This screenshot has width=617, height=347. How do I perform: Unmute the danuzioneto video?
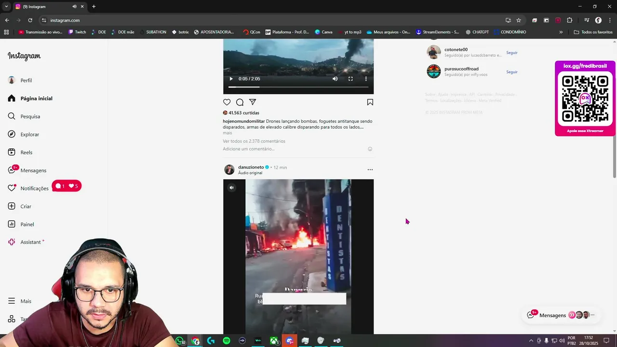231,187
